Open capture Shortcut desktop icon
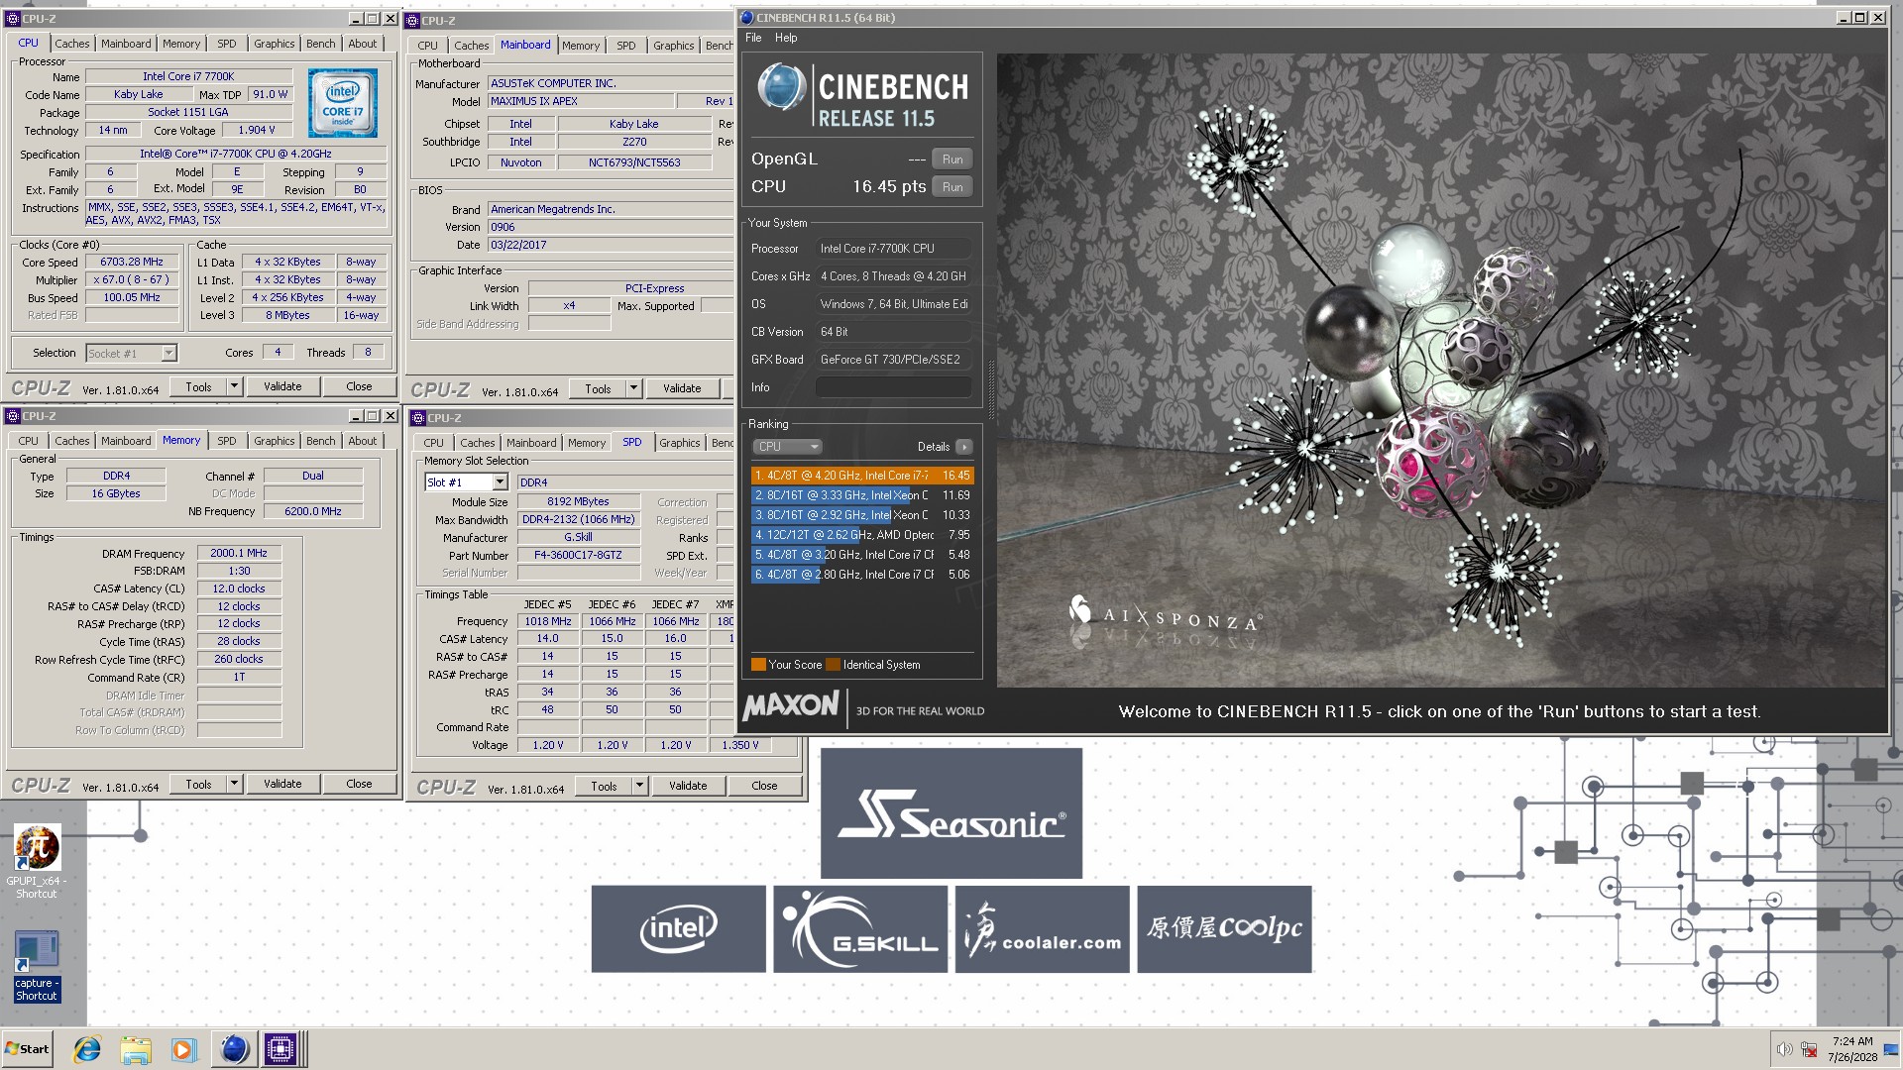This screenshot has width=1903, height=1070. [37, 966]
